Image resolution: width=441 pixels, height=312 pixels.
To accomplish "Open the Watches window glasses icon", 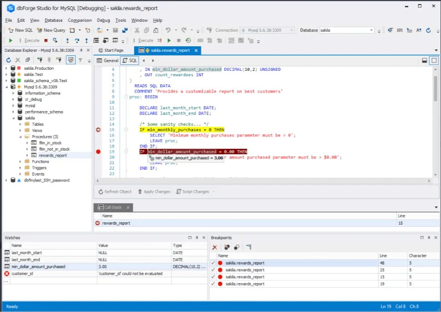I will click(115, 40).
